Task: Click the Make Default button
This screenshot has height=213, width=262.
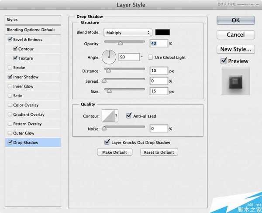Action: pyautogui.click(x=114, y=152)
